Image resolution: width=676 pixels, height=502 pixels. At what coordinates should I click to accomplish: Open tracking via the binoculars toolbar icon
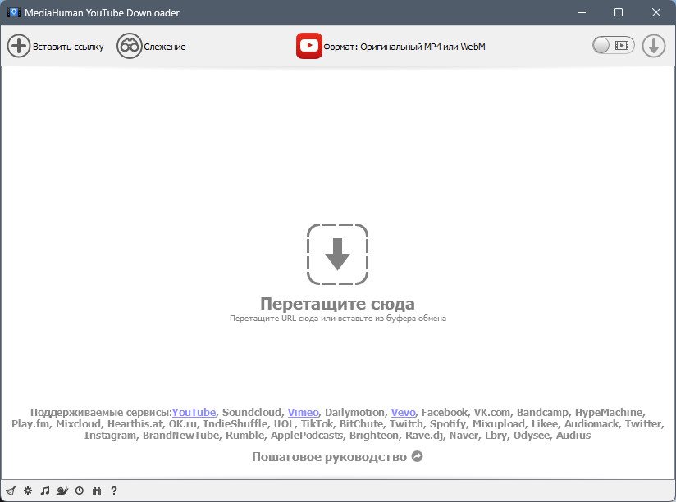pos(129,46)
